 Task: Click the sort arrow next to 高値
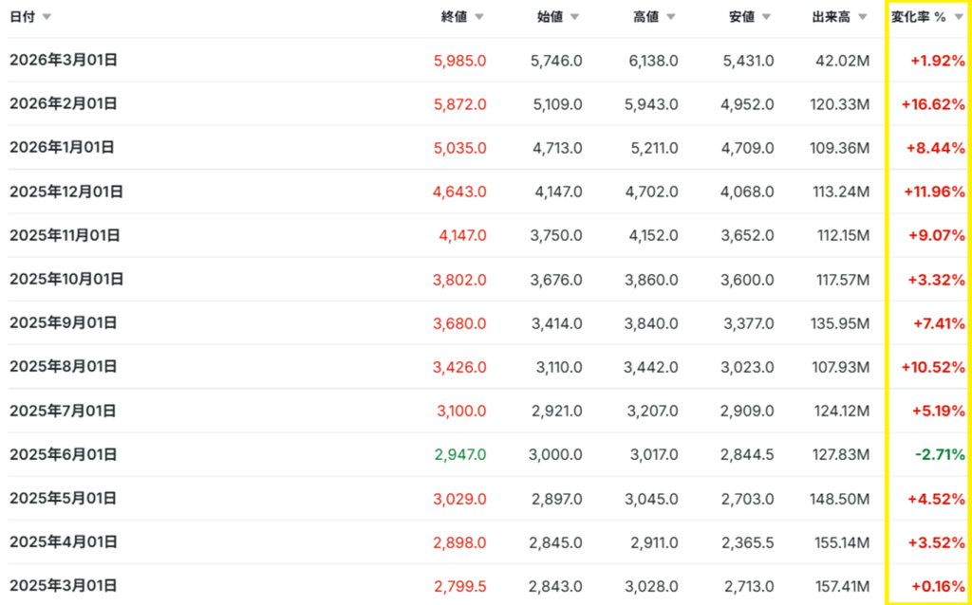(671, 17)
